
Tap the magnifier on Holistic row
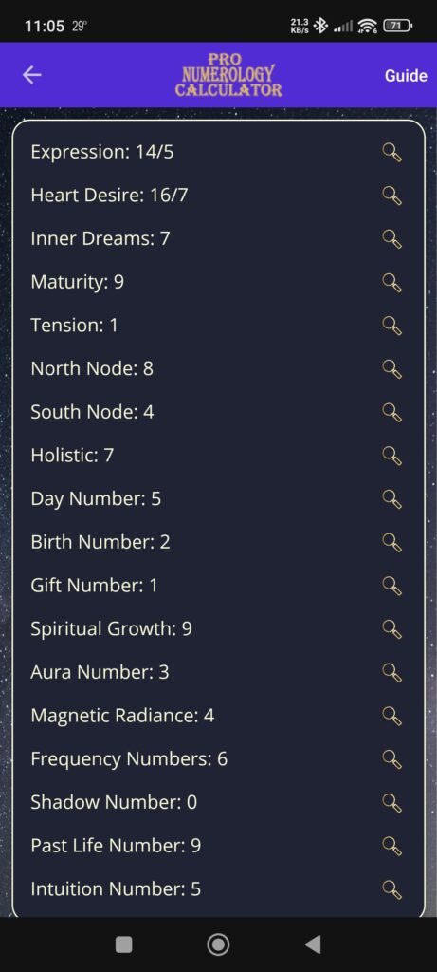(392, 457)
